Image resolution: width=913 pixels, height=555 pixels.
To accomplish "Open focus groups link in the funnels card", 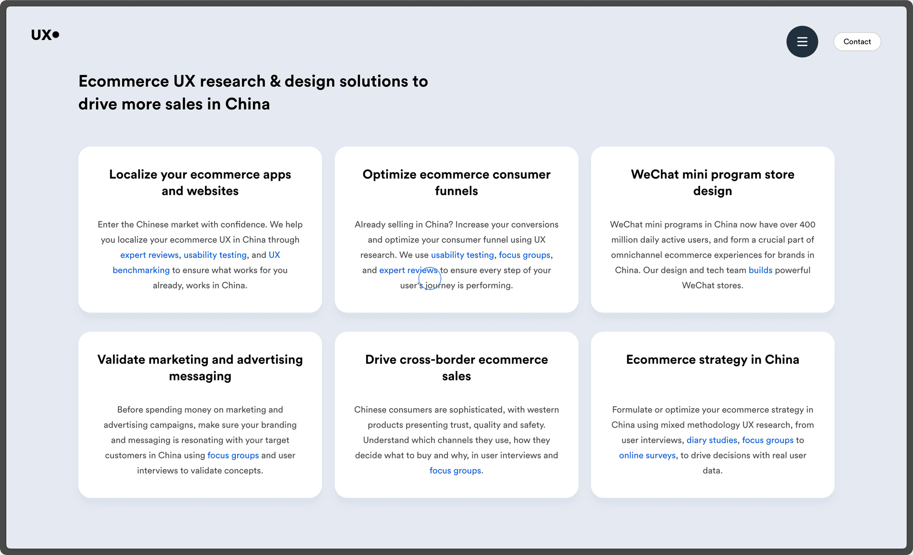I will (x=524, y=255).
